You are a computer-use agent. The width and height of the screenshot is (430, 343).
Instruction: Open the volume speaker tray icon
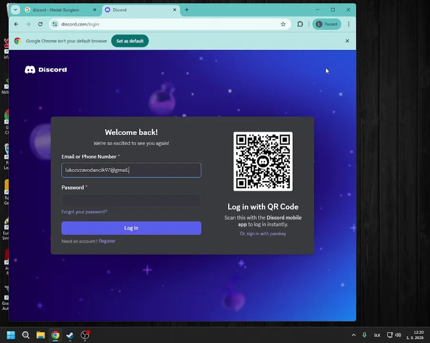click(x=398, y=335)
